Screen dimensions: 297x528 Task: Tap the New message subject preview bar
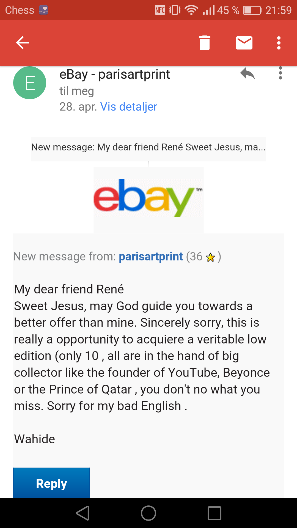point(148,148)
